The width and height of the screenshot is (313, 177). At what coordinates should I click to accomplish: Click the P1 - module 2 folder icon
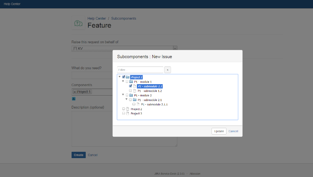point(131,95)
